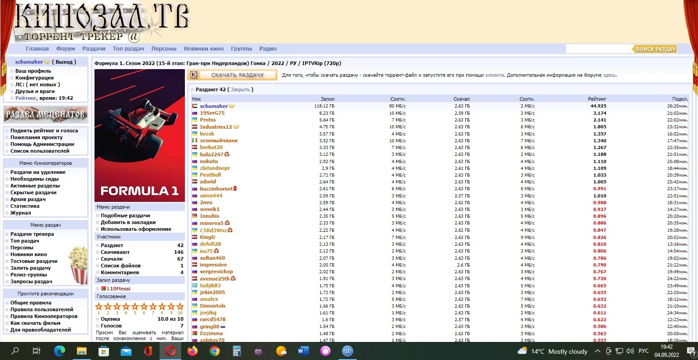This screenshot has width=698, height=360.
Task: Click the СКАЧАТЬ РАЗДАЧУ button
Action: [237, 75]
